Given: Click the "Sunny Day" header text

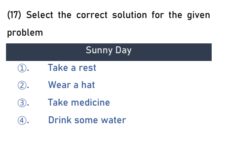Looking at the screenshot, I should 109,50.
